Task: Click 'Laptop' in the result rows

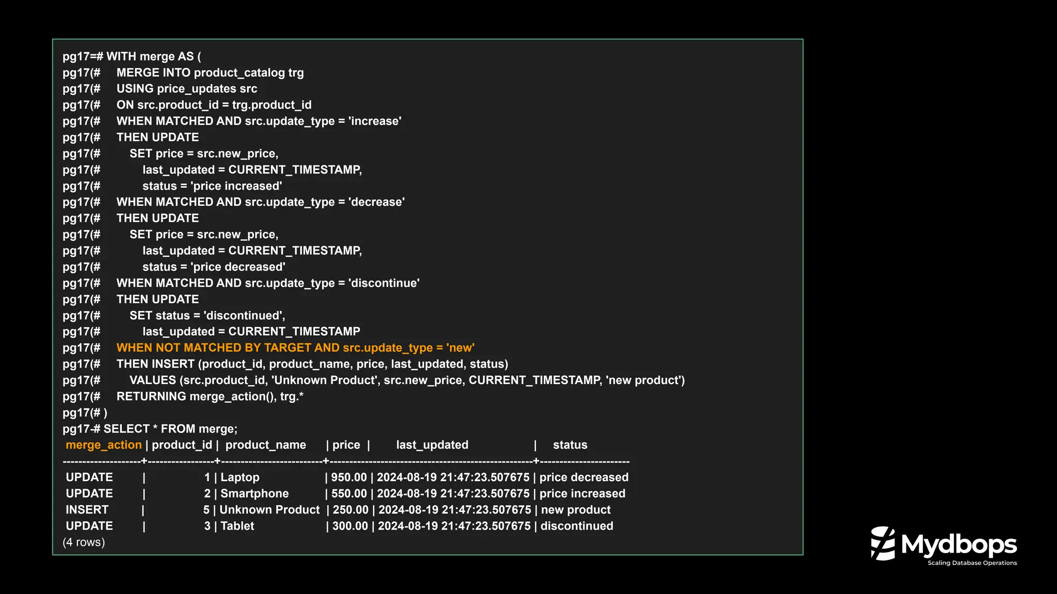Action: point(240,477)
